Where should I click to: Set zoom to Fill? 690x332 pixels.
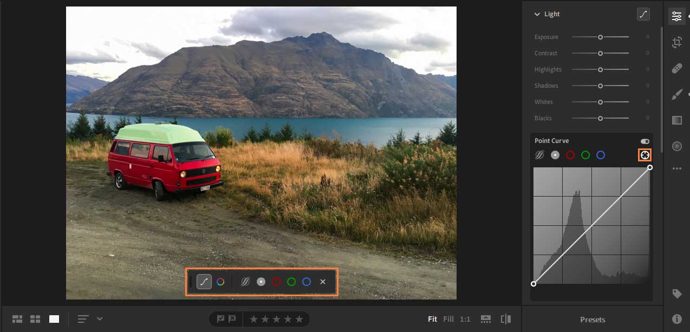(448, 319)
